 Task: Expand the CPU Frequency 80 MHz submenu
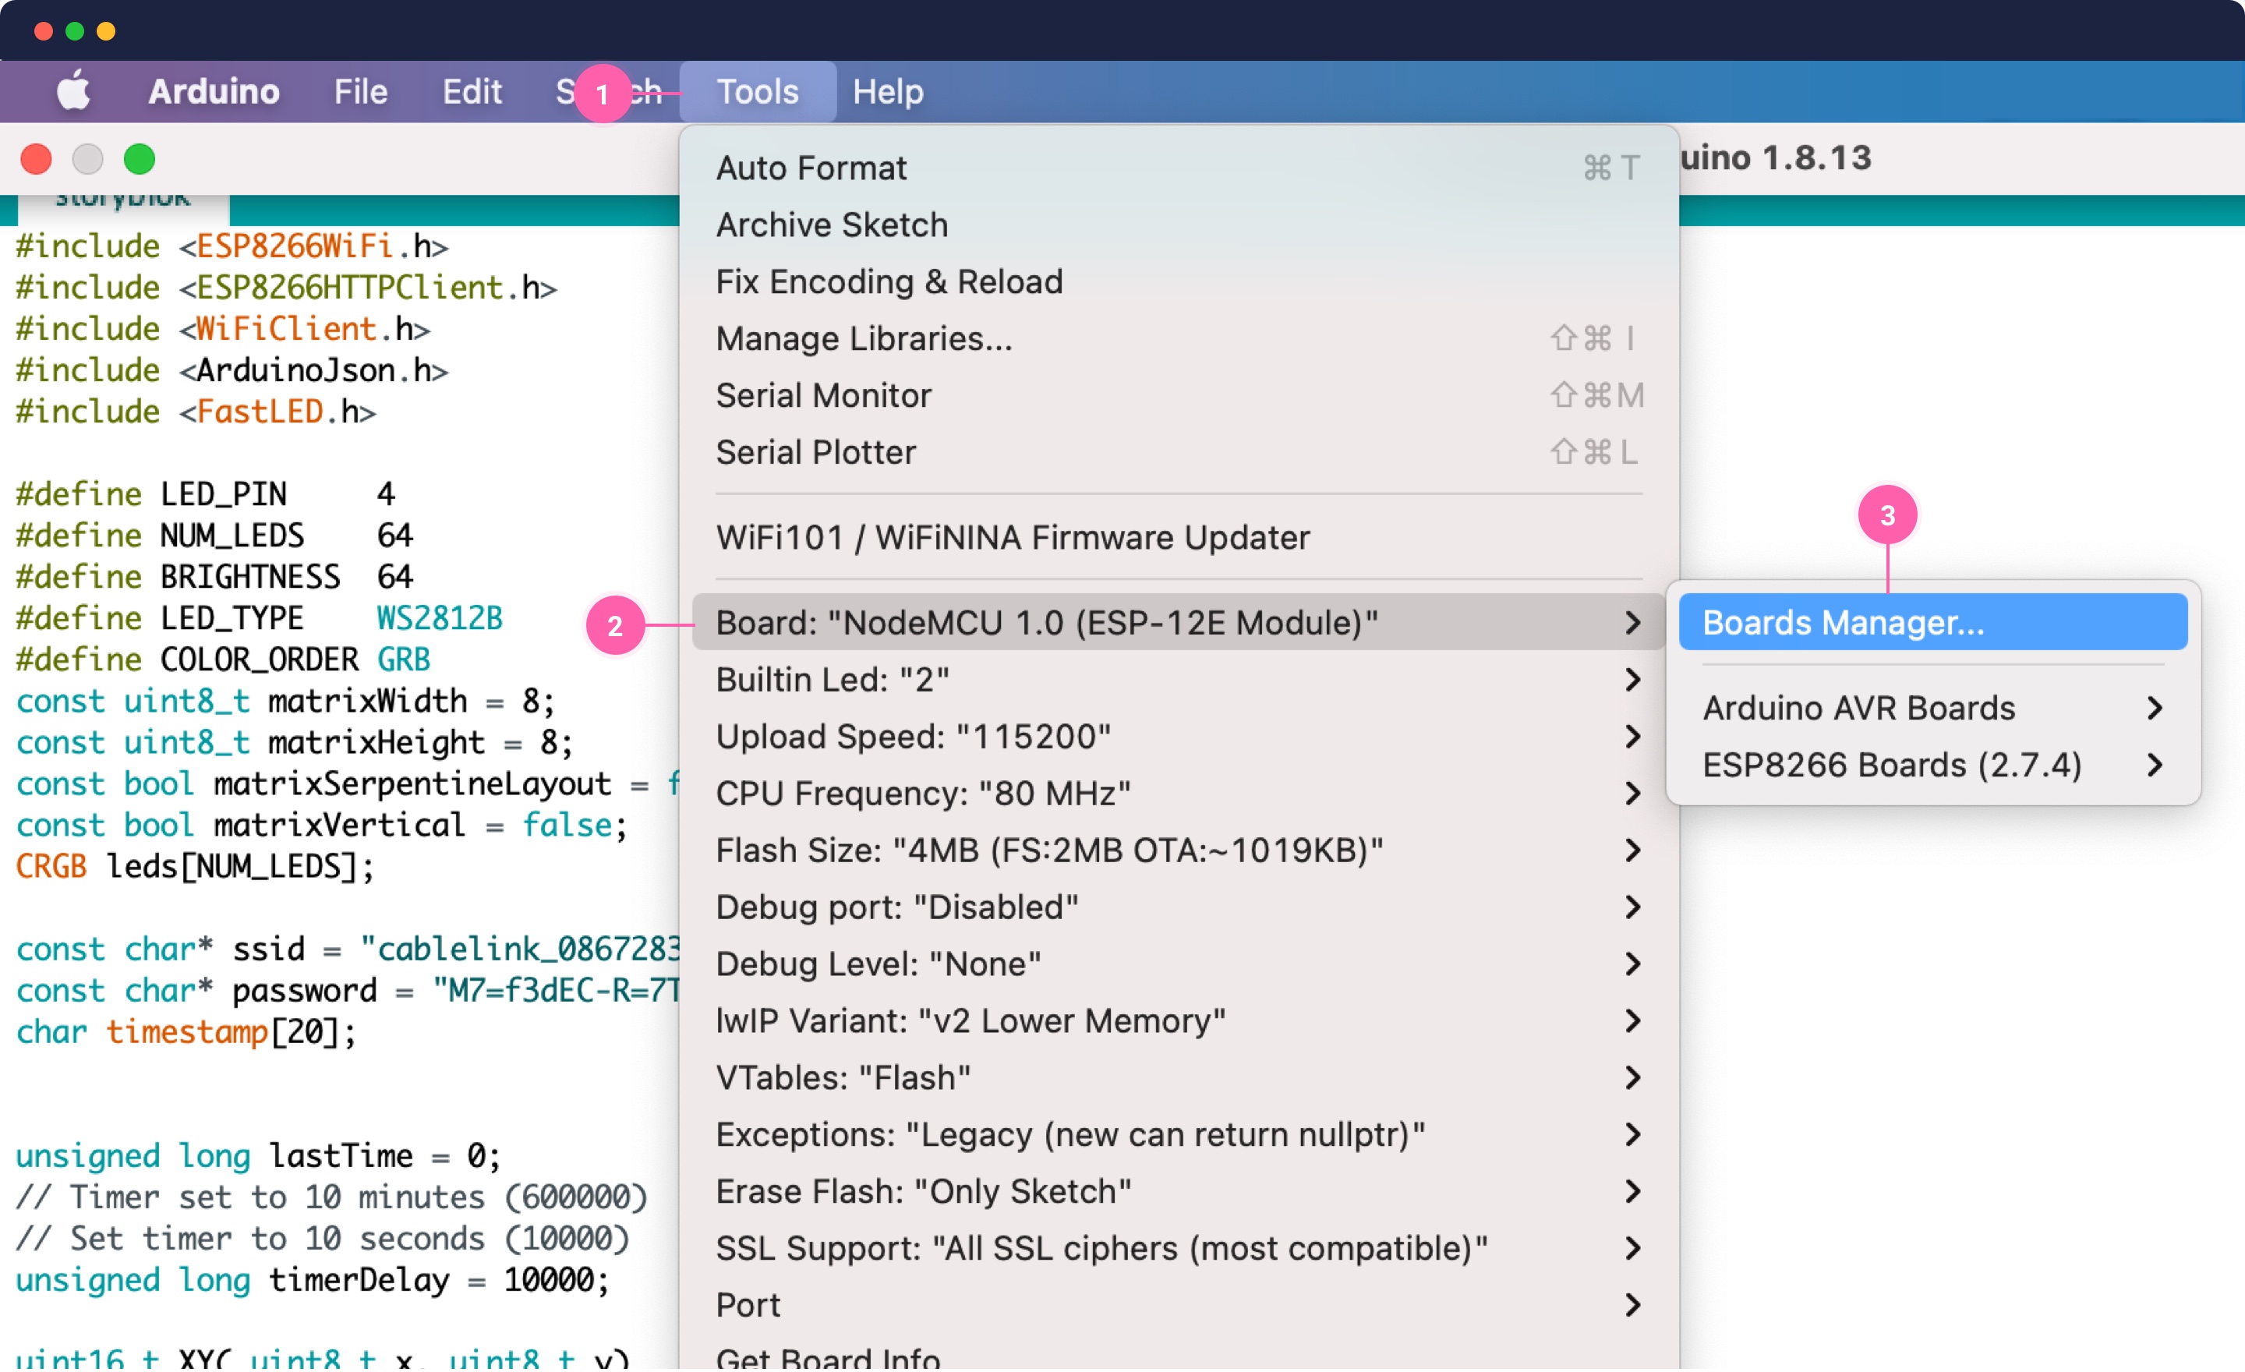click(1179, 794)
